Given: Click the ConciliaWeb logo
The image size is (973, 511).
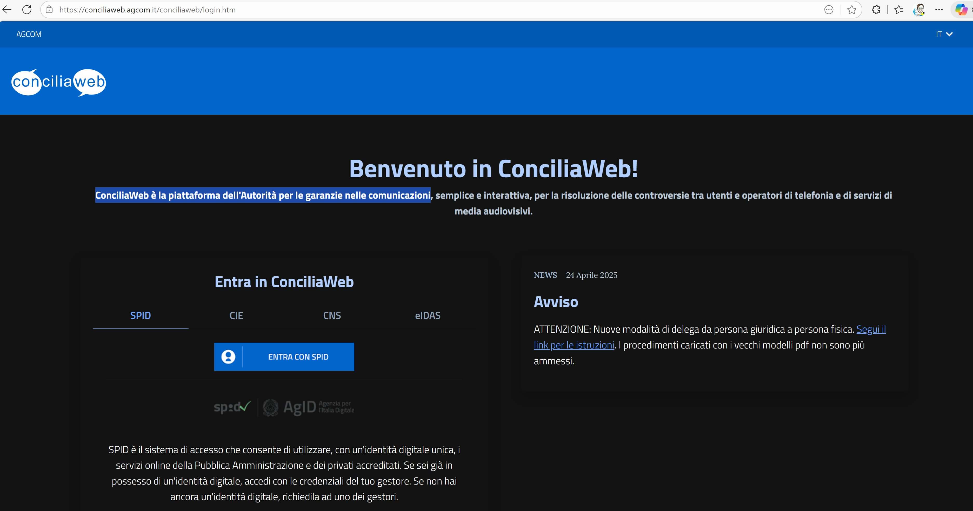Looking at the screenshot, I should pyautogui.click(x=58, y=82).
